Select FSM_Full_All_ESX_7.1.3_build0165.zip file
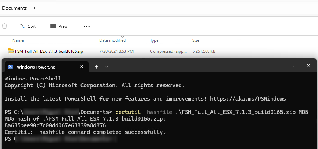The width and height of the screenshot is (318, 149). click(x=49, y=51)
